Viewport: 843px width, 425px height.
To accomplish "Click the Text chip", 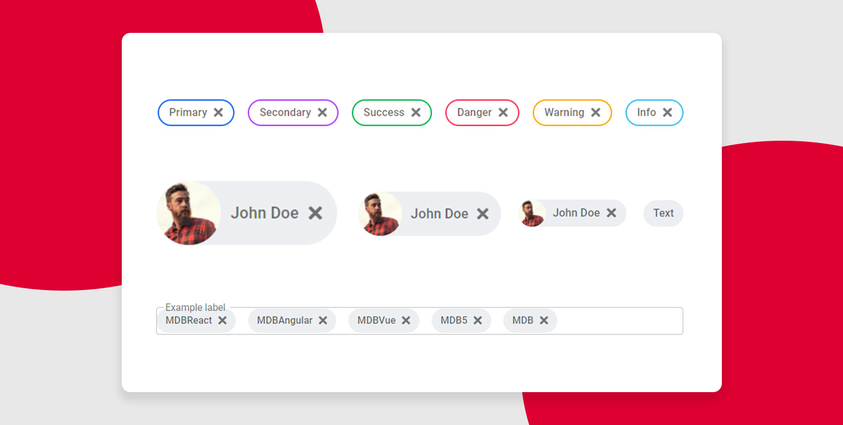I will click(663, 213).
